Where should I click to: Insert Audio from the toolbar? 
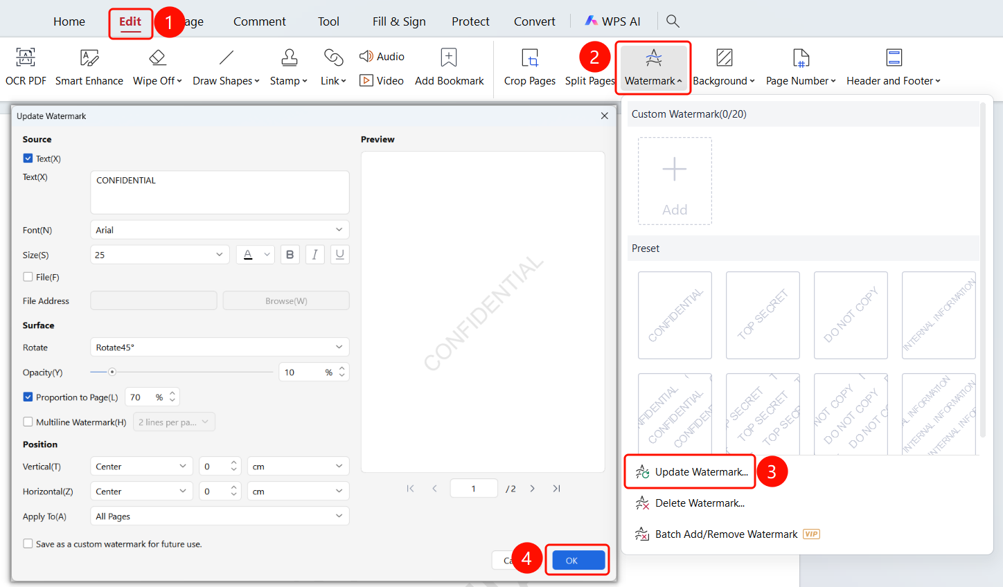click(x=382, y=56)
